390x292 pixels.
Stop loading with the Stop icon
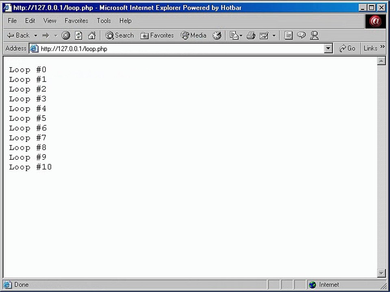point(66,36)
